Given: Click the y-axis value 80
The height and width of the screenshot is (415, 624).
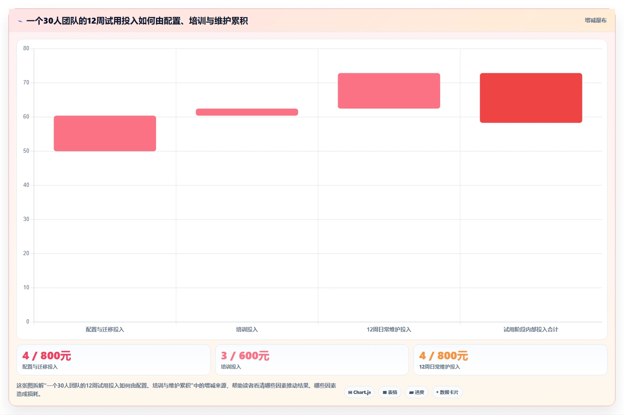Looking at the screenshot, I should pyautogui.click(x=26, y=49).
